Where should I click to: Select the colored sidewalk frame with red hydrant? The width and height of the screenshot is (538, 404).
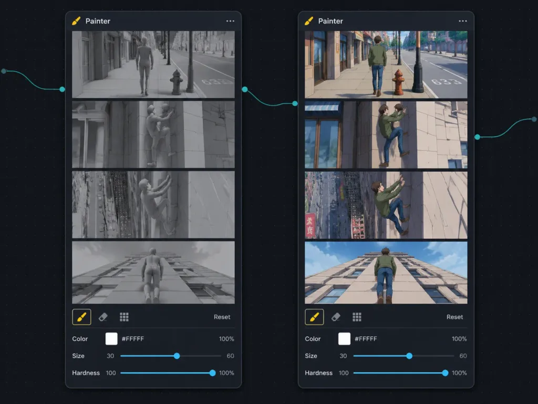point(386,65)
